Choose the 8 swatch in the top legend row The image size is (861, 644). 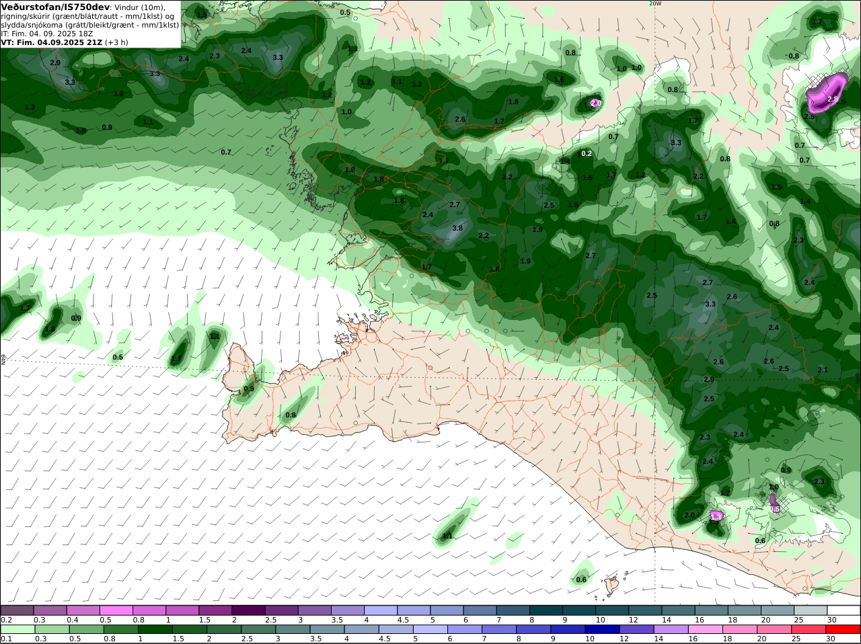coord(546,610)
